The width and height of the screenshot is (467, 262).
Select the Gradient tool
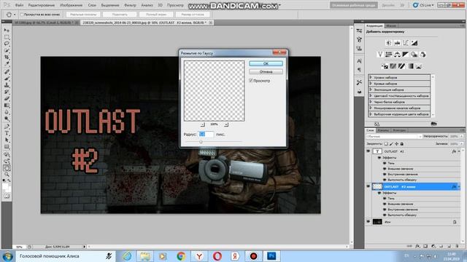pos(7,105)
